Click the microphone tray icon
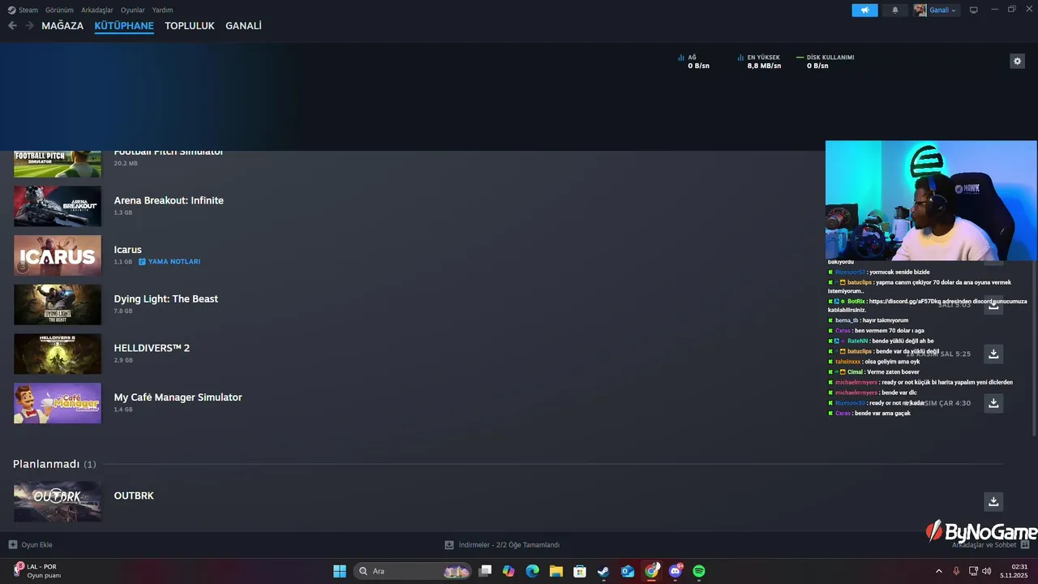This screenshot has height=584, width=1038. click(956, 571)
